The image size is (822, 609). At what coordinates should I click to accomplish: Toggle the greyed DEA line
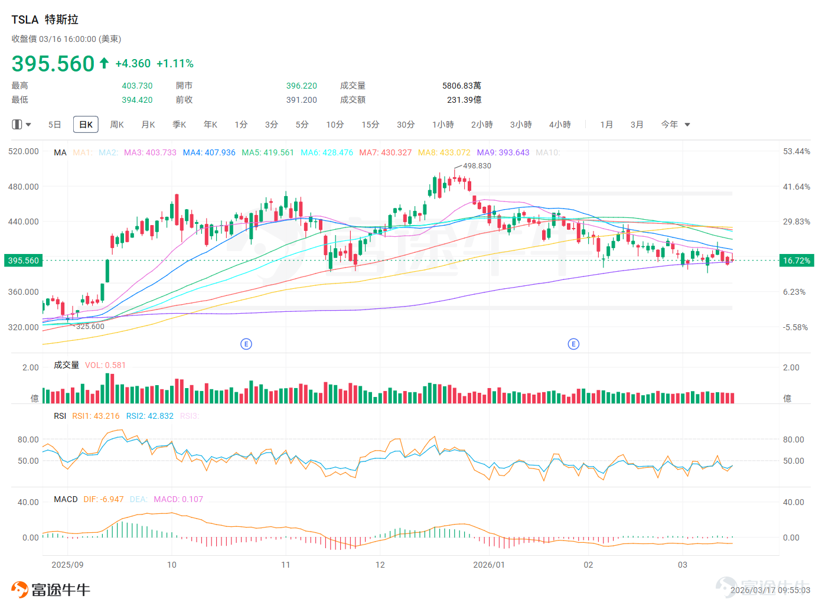(x=139, y=499)
